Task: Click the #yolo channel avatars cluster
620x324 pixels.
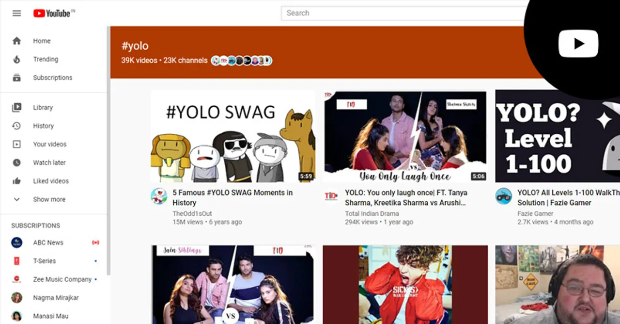Action: tap(242, 61)
